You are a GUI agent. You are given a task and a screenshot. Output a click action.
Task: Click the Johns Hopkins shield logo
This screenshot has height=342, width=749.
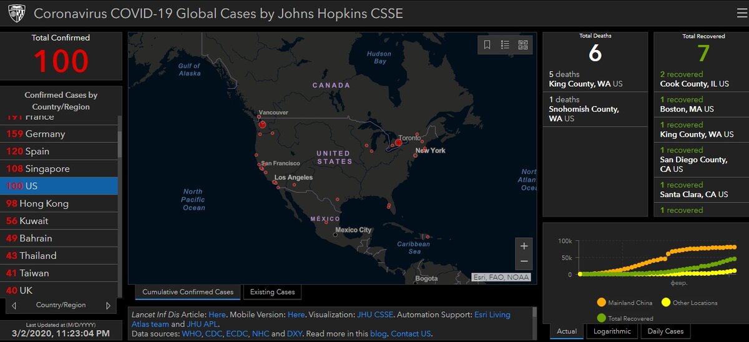point(16,13)
